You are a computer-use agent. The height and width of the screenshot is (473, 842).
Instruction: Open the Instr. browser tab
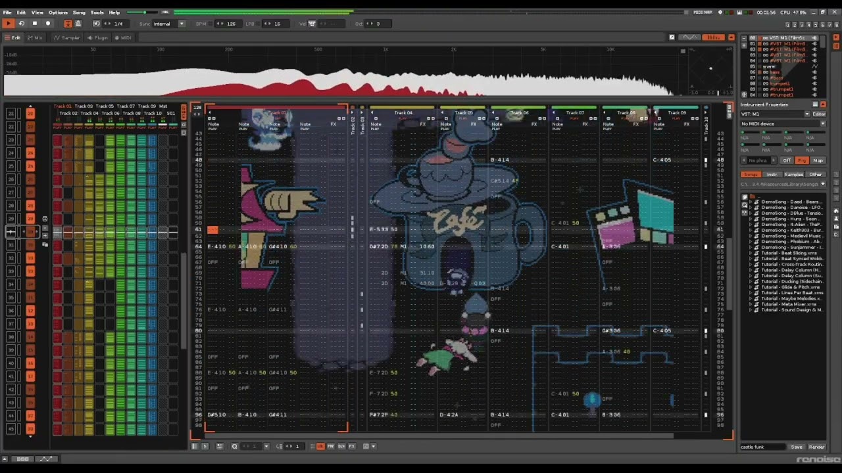(772, 175)
